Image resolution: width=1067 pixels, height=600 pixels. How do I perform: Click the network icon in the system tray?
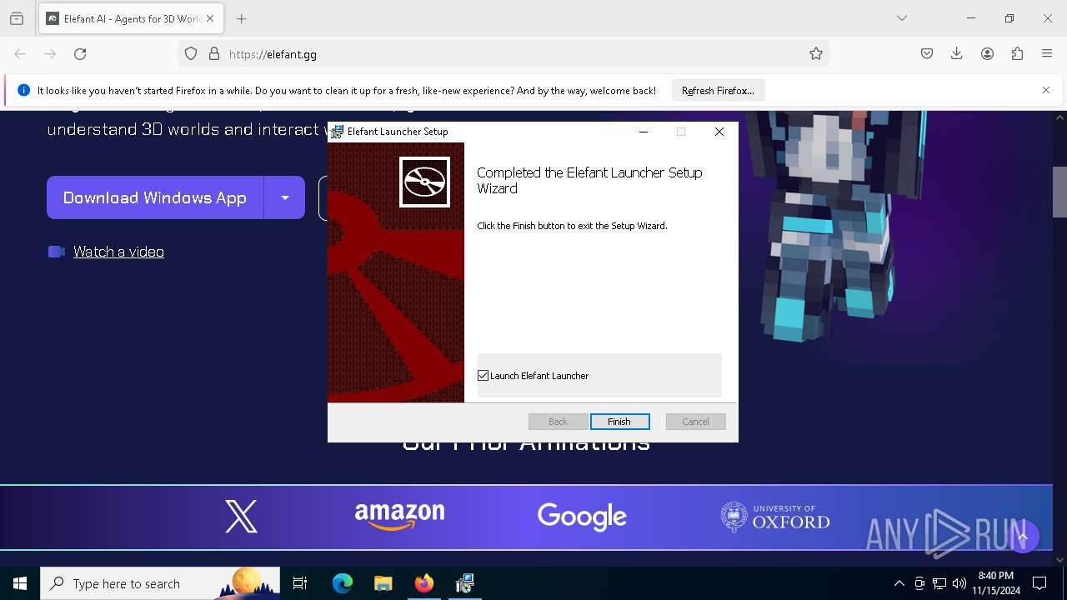(x=939, y=583)
